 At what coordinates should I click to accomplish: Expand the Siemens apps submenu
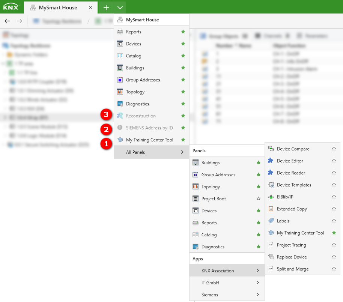[227, 294]
